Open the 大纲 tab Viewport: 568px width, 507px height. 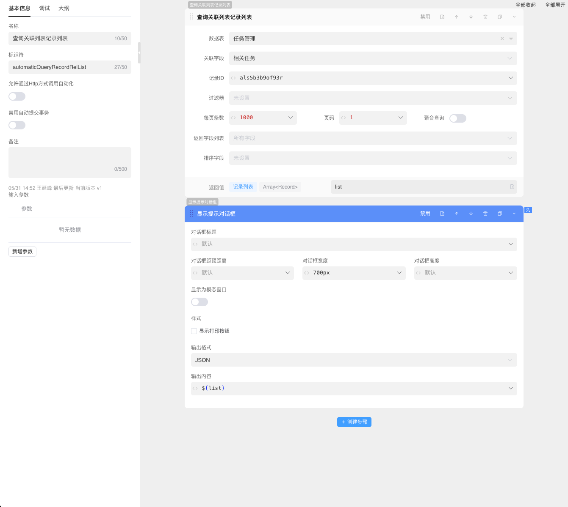[x=64, y=8]
